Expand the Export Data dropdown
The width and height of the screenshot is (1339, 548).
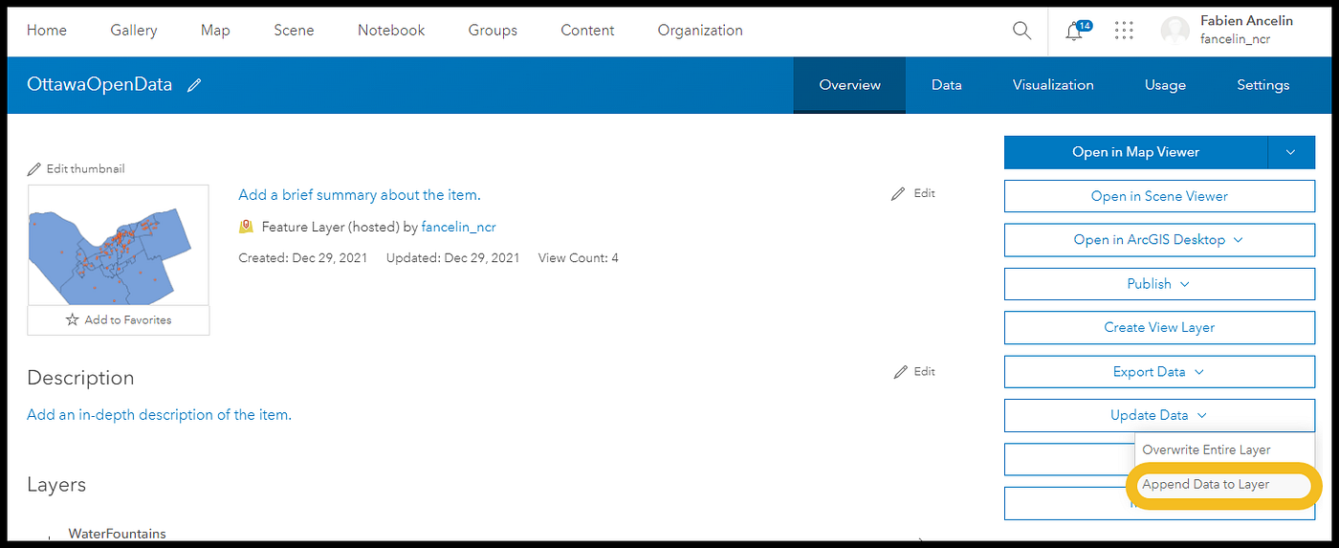tap(1159, 372)
